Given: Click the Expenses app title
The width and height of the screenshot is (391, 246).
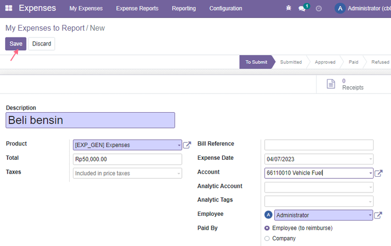Looking at the screenshot, I should point(38,8).
